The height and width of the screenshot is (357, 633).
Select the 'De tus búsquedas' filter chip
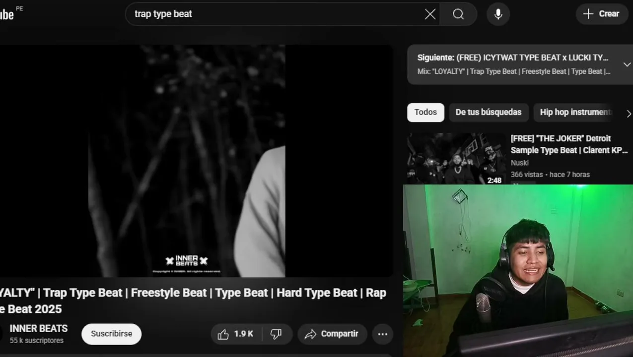(x=489, y=112)
